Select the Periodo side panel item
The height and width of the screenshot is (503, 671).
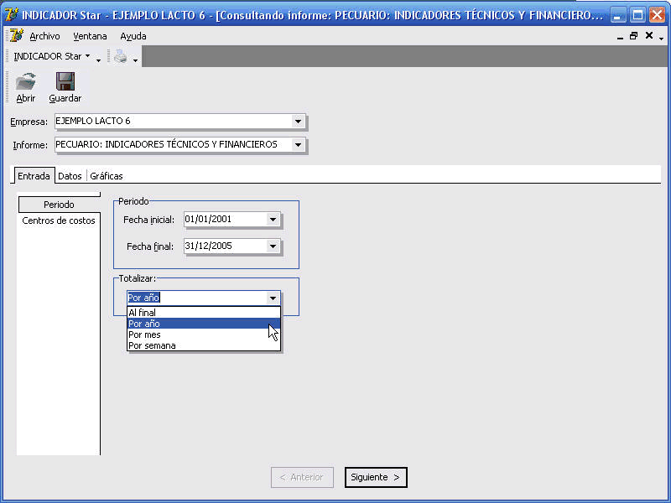tap(59, 205)
